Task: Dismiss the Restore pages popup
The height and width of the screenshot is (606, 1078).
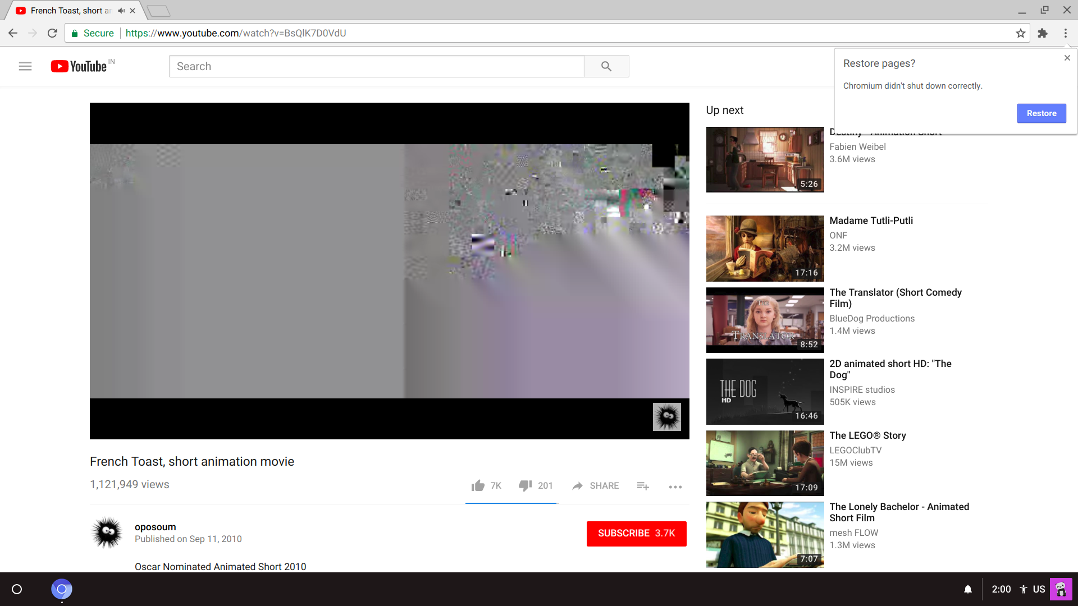Action: point(1067,58)
